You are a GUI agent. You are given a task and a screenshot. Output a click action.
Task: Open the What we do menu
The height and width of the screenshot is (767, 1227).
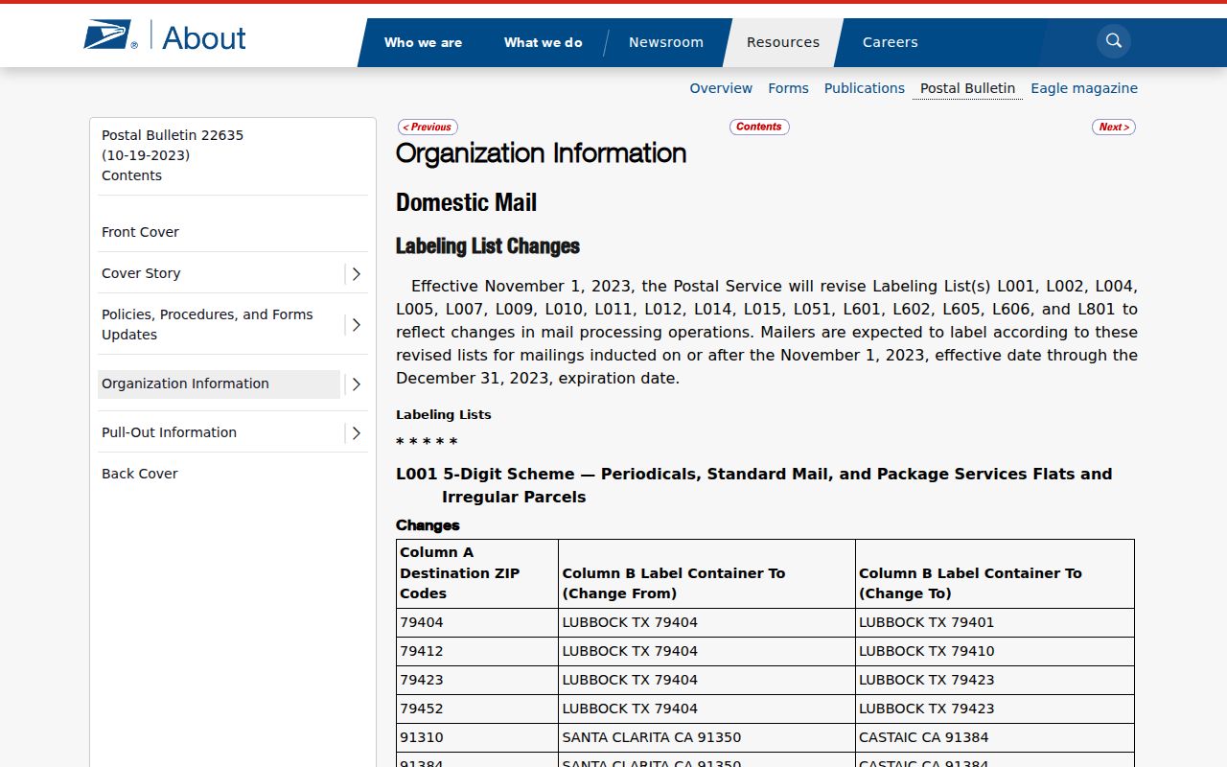543,42
